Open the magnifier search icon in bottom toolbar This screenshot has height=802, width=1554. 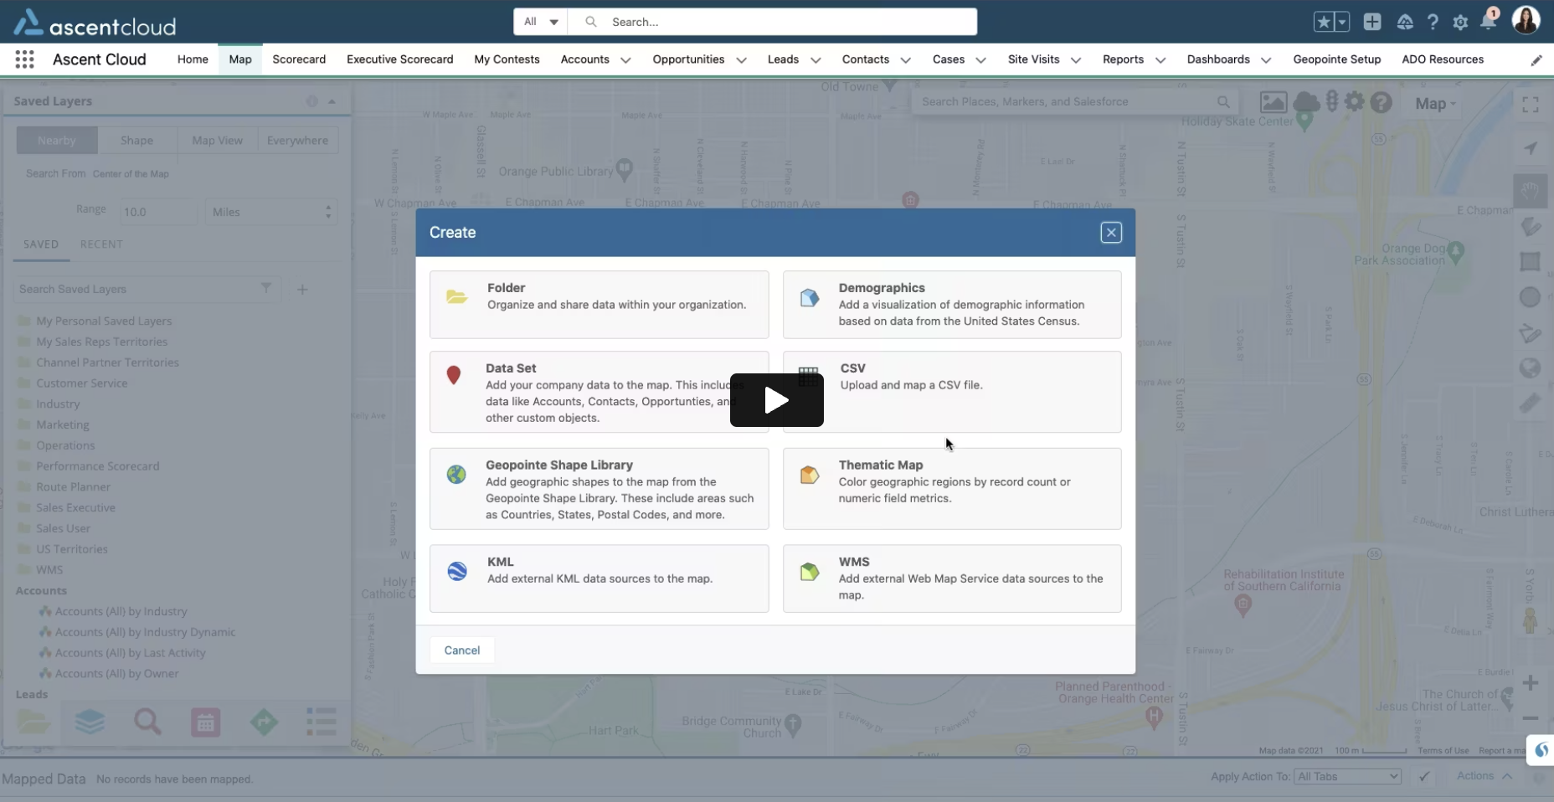(147, 722)
